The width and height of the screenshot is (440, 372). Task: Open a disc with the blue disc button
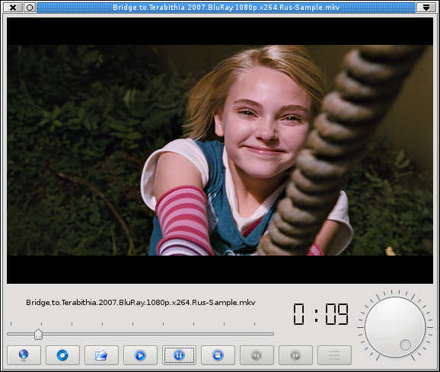(62, 355)
